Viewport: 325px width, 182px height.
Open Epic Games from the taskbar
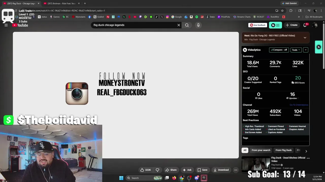(204, 178)
